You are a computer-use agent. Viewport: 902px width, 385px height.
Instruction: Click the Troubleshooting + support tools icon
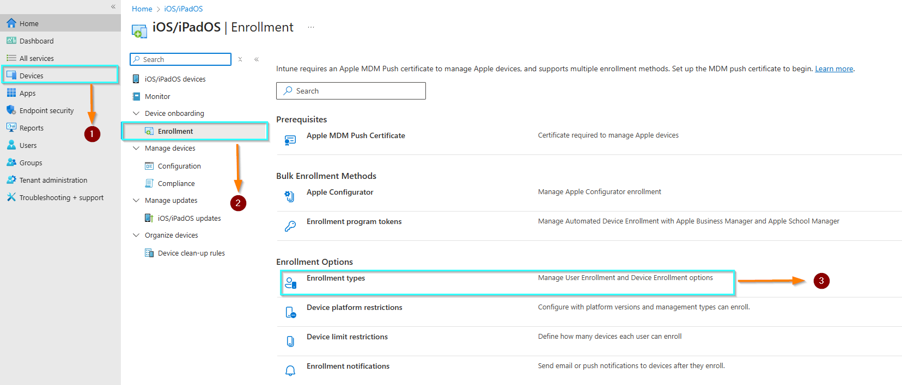click(11, 197)
